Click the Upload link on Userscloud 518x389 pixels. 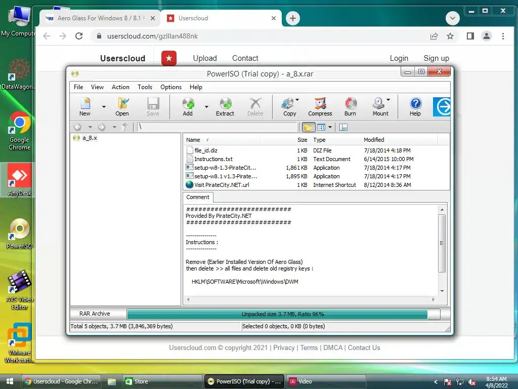pos(205,58)
